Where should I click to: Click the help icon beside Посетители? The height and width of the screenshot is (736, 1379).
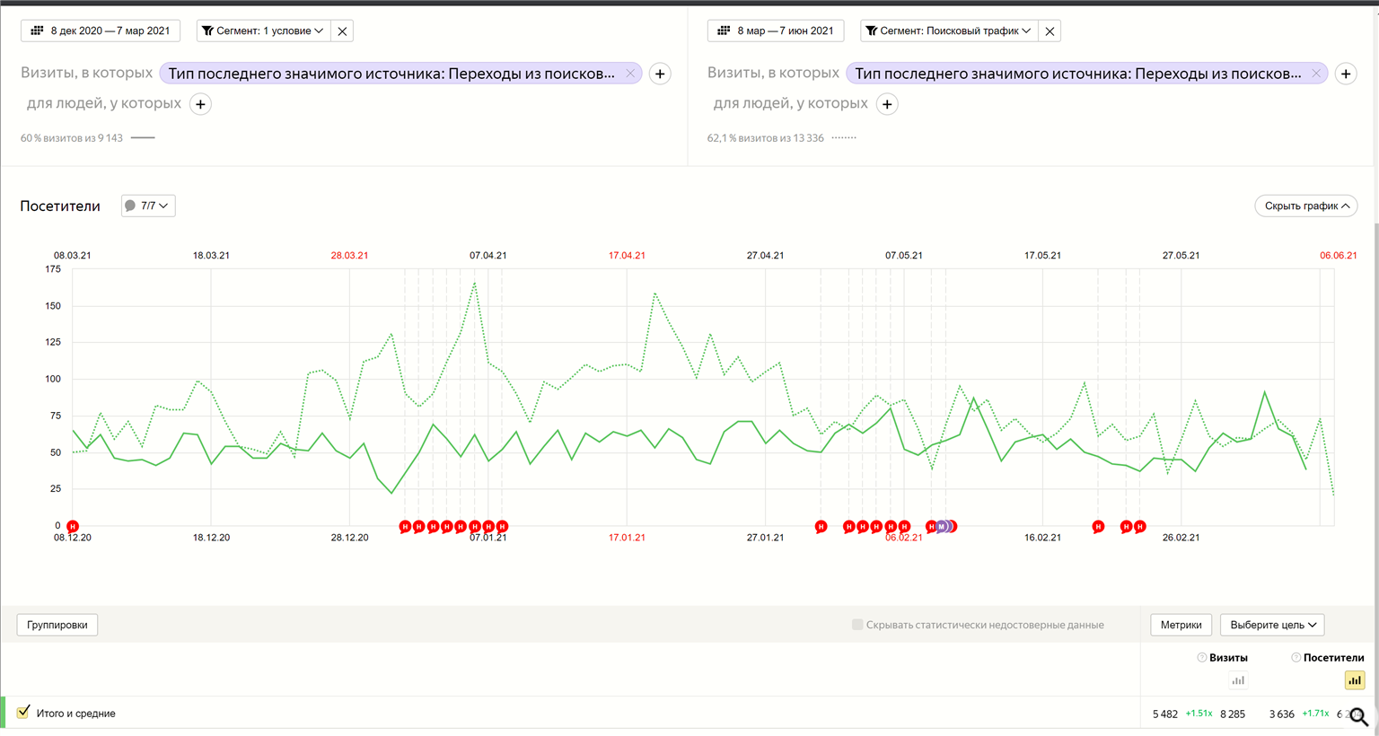1296,658
